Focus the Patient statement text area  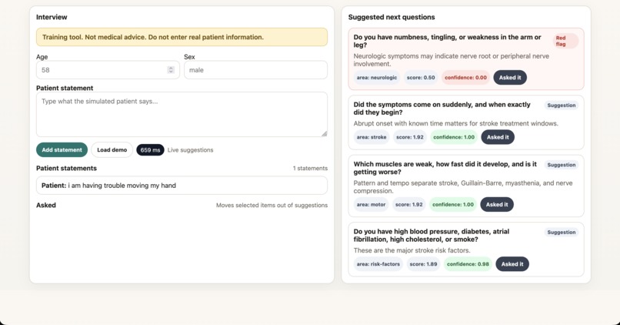(182, 115)
